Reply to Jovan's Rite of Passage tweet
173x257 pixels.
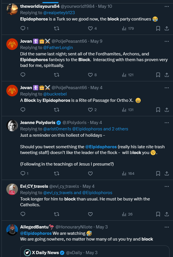(23, 110)
